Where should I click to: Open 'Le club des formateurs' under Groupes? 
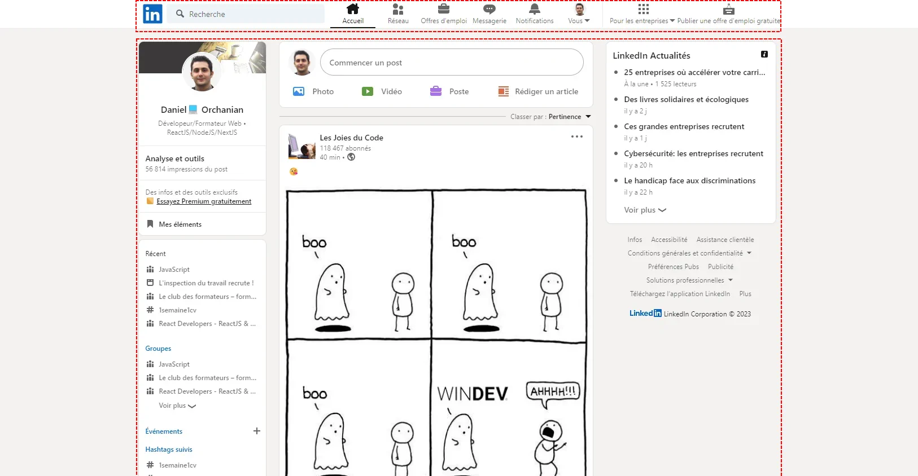[x=207, y=378]
